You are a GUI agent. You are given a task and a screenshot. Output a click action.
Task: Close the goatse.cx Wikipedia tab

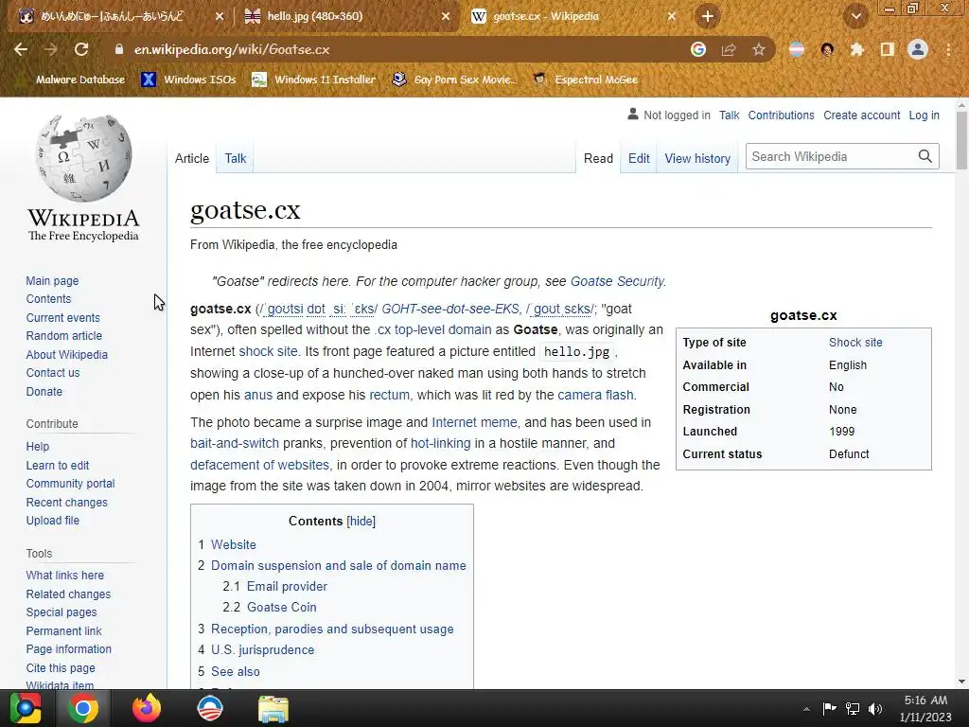[x=672, y=17]
